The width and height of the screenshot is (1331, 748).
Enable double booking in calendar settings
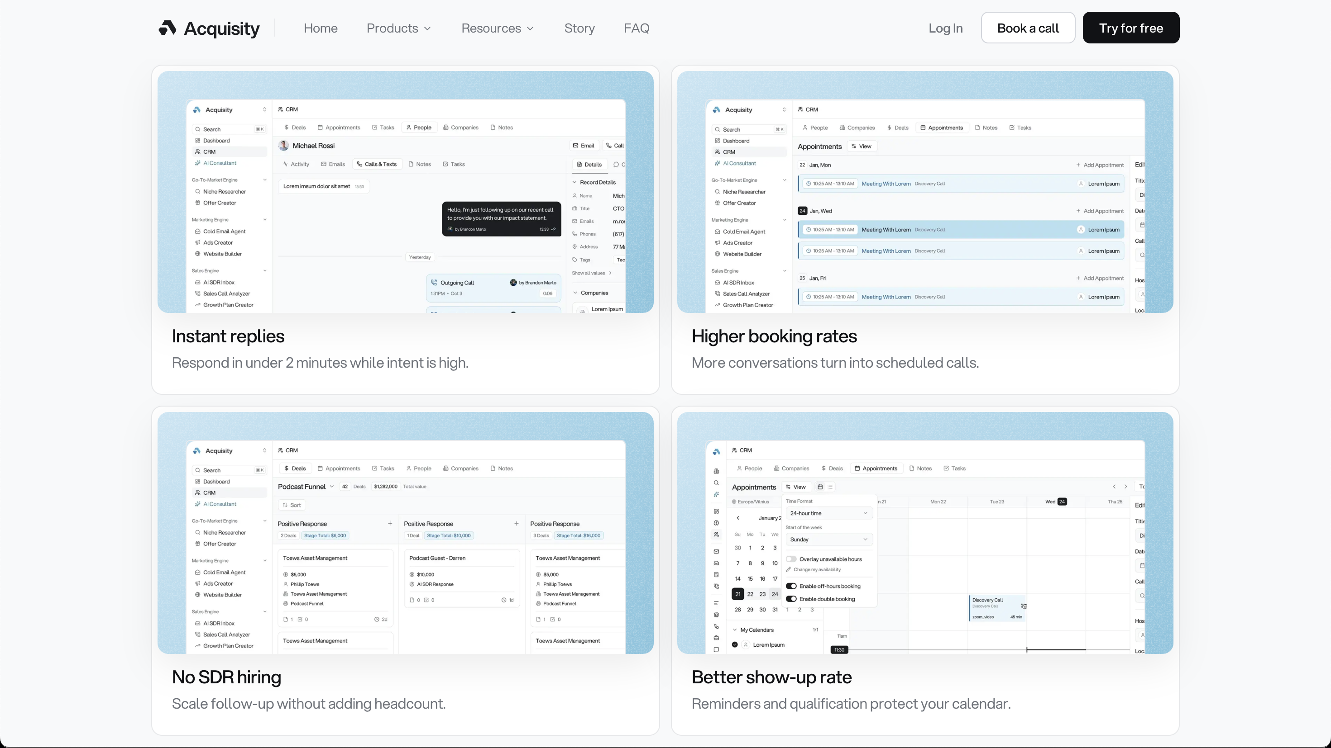coord(792,599)
